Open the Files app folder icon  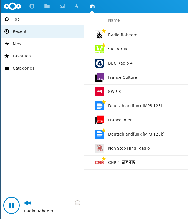pos(47,6)
